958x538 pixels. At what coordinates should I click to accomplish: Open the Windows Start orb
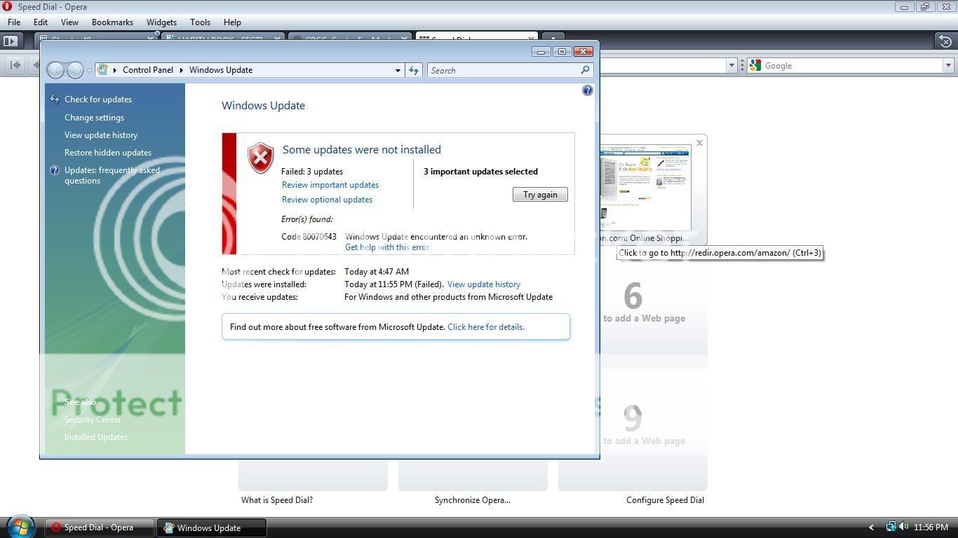point(20,527)
